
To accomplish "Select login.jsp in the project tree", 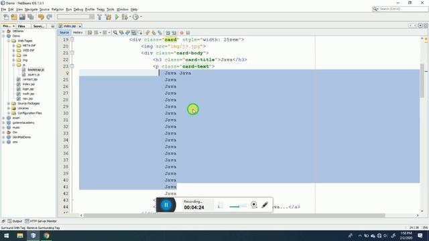I will point(28,89).
